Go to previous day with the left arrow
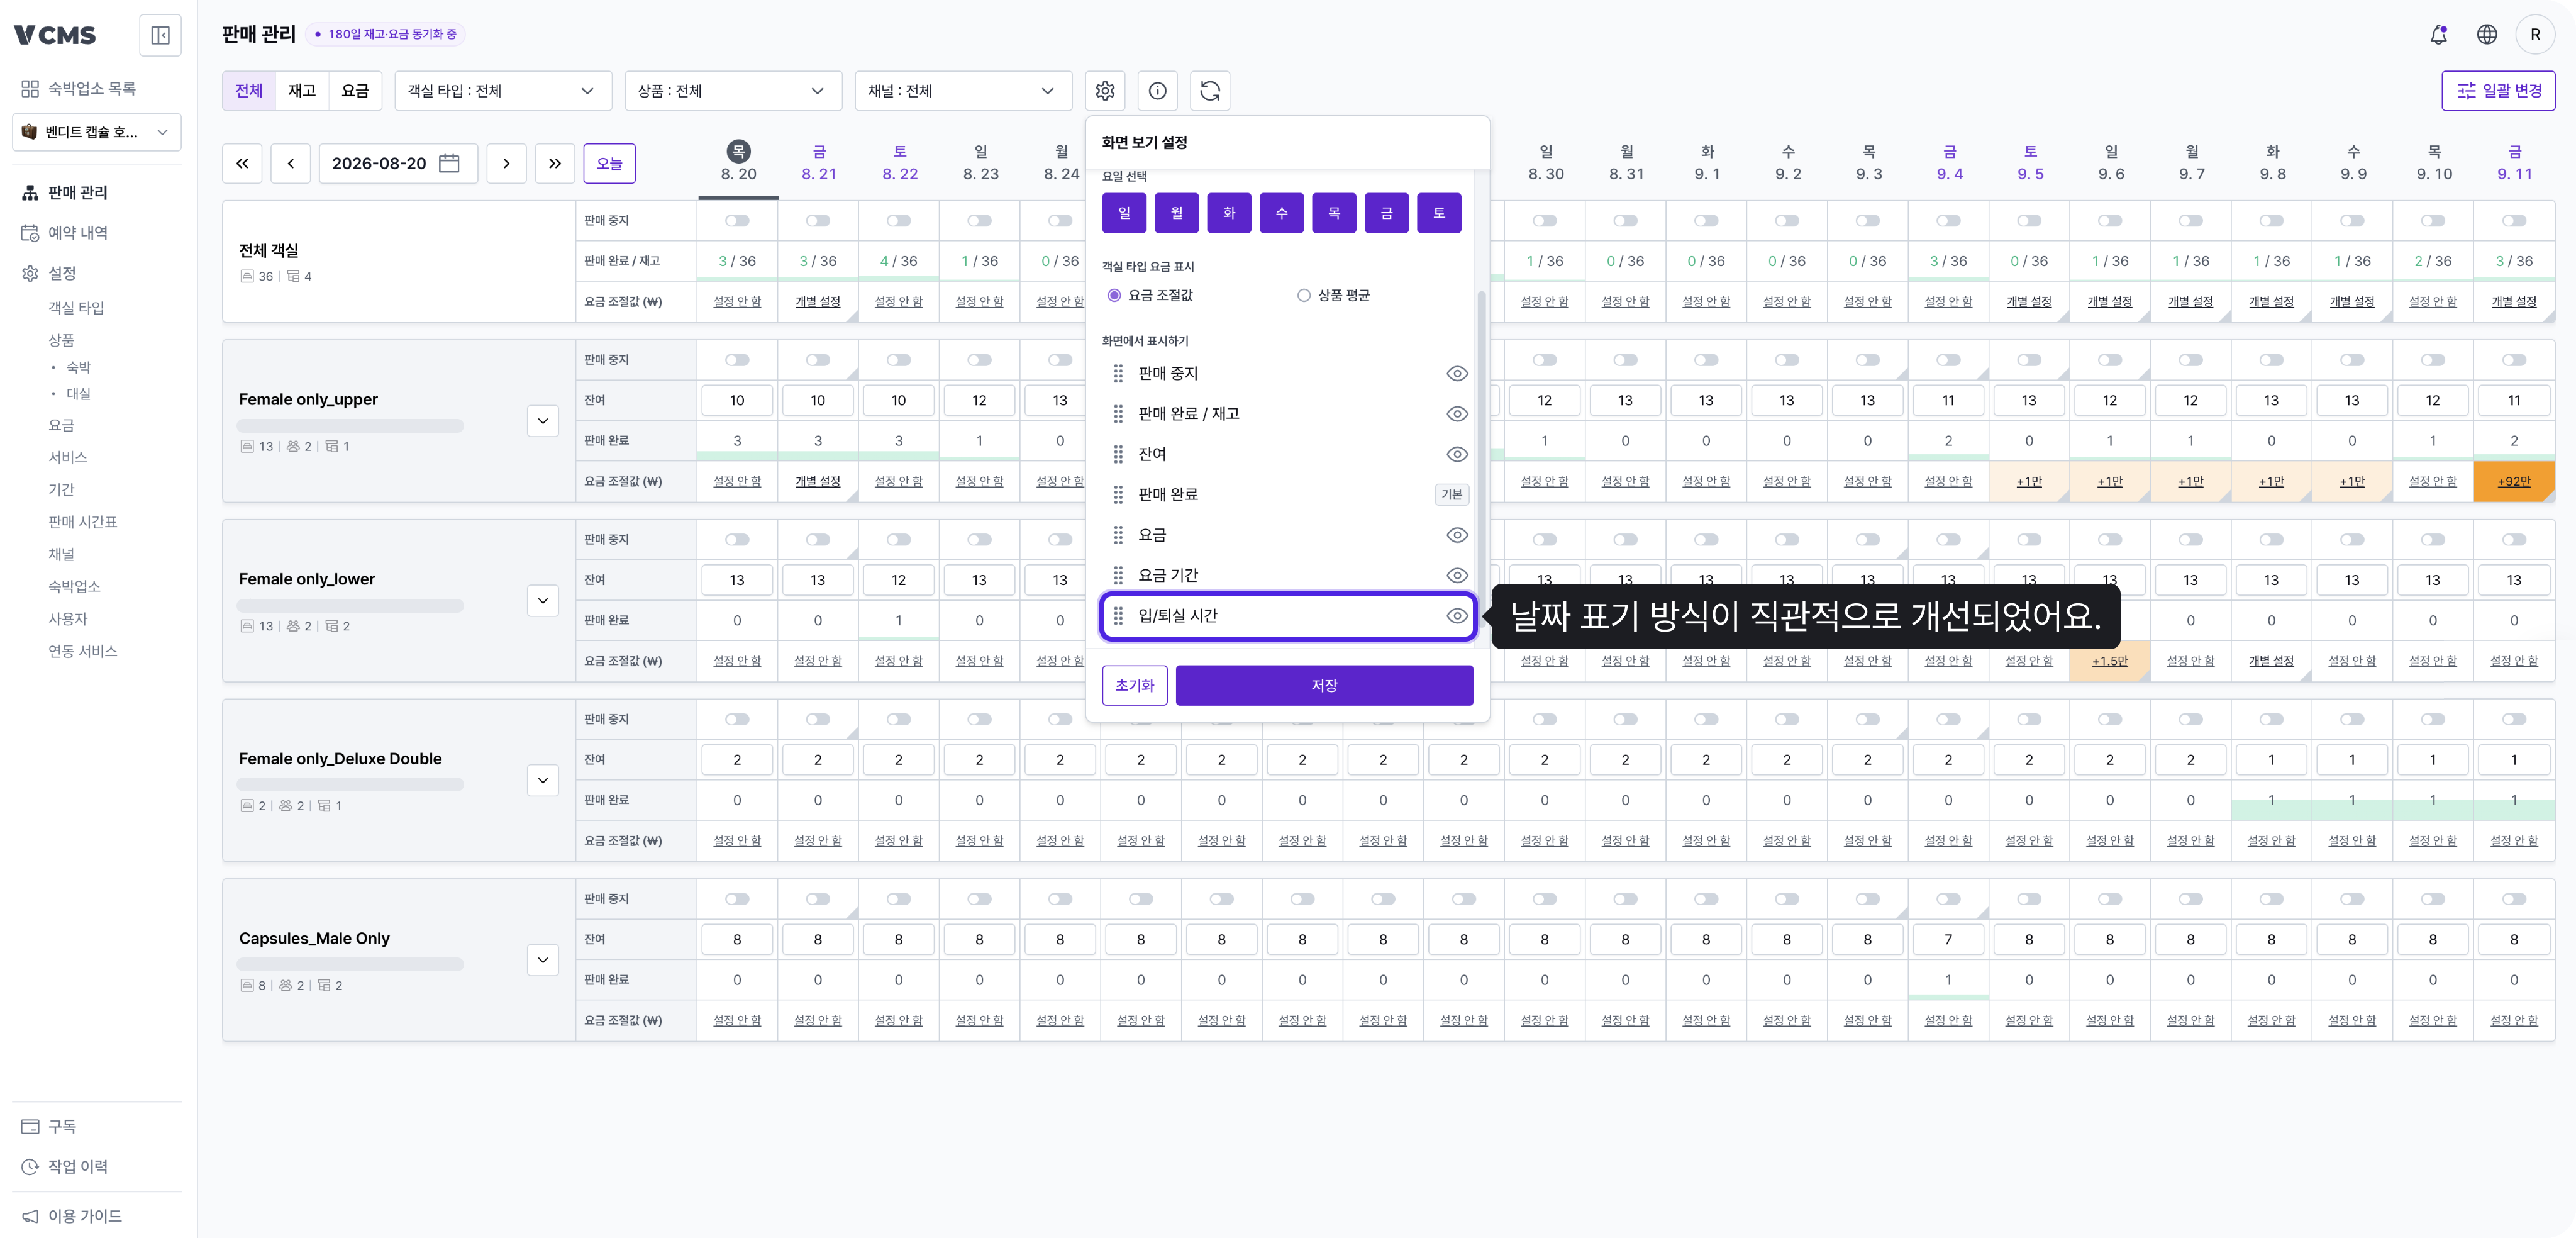This screenshot has width=2576, height=1238. pyautogui.click(x=291, y=163)
